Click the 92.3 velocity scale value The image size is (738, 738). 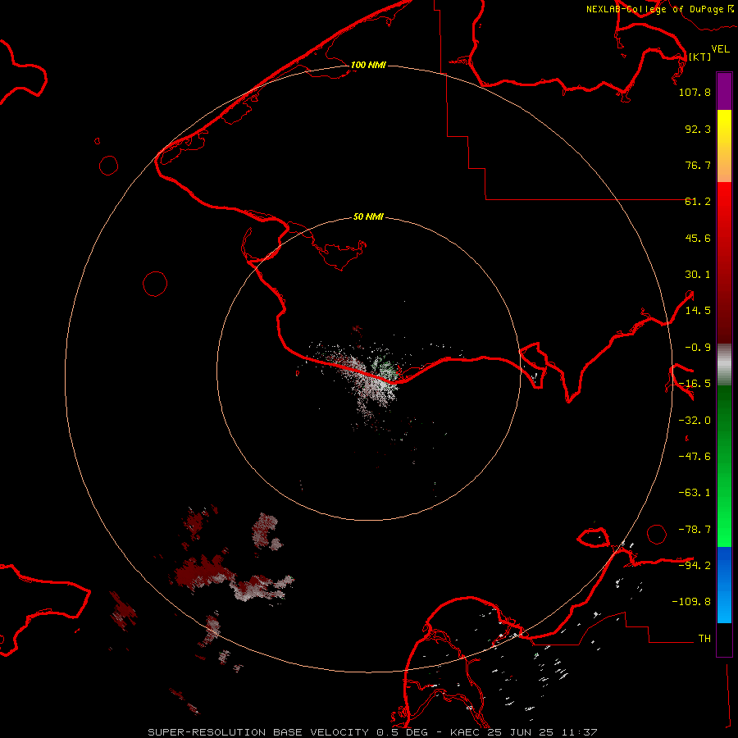pos(698,129)
